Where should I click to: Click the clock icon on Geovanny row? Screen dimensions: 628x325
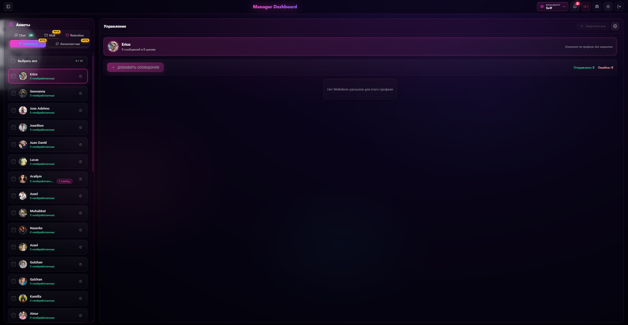click(81, 94)
